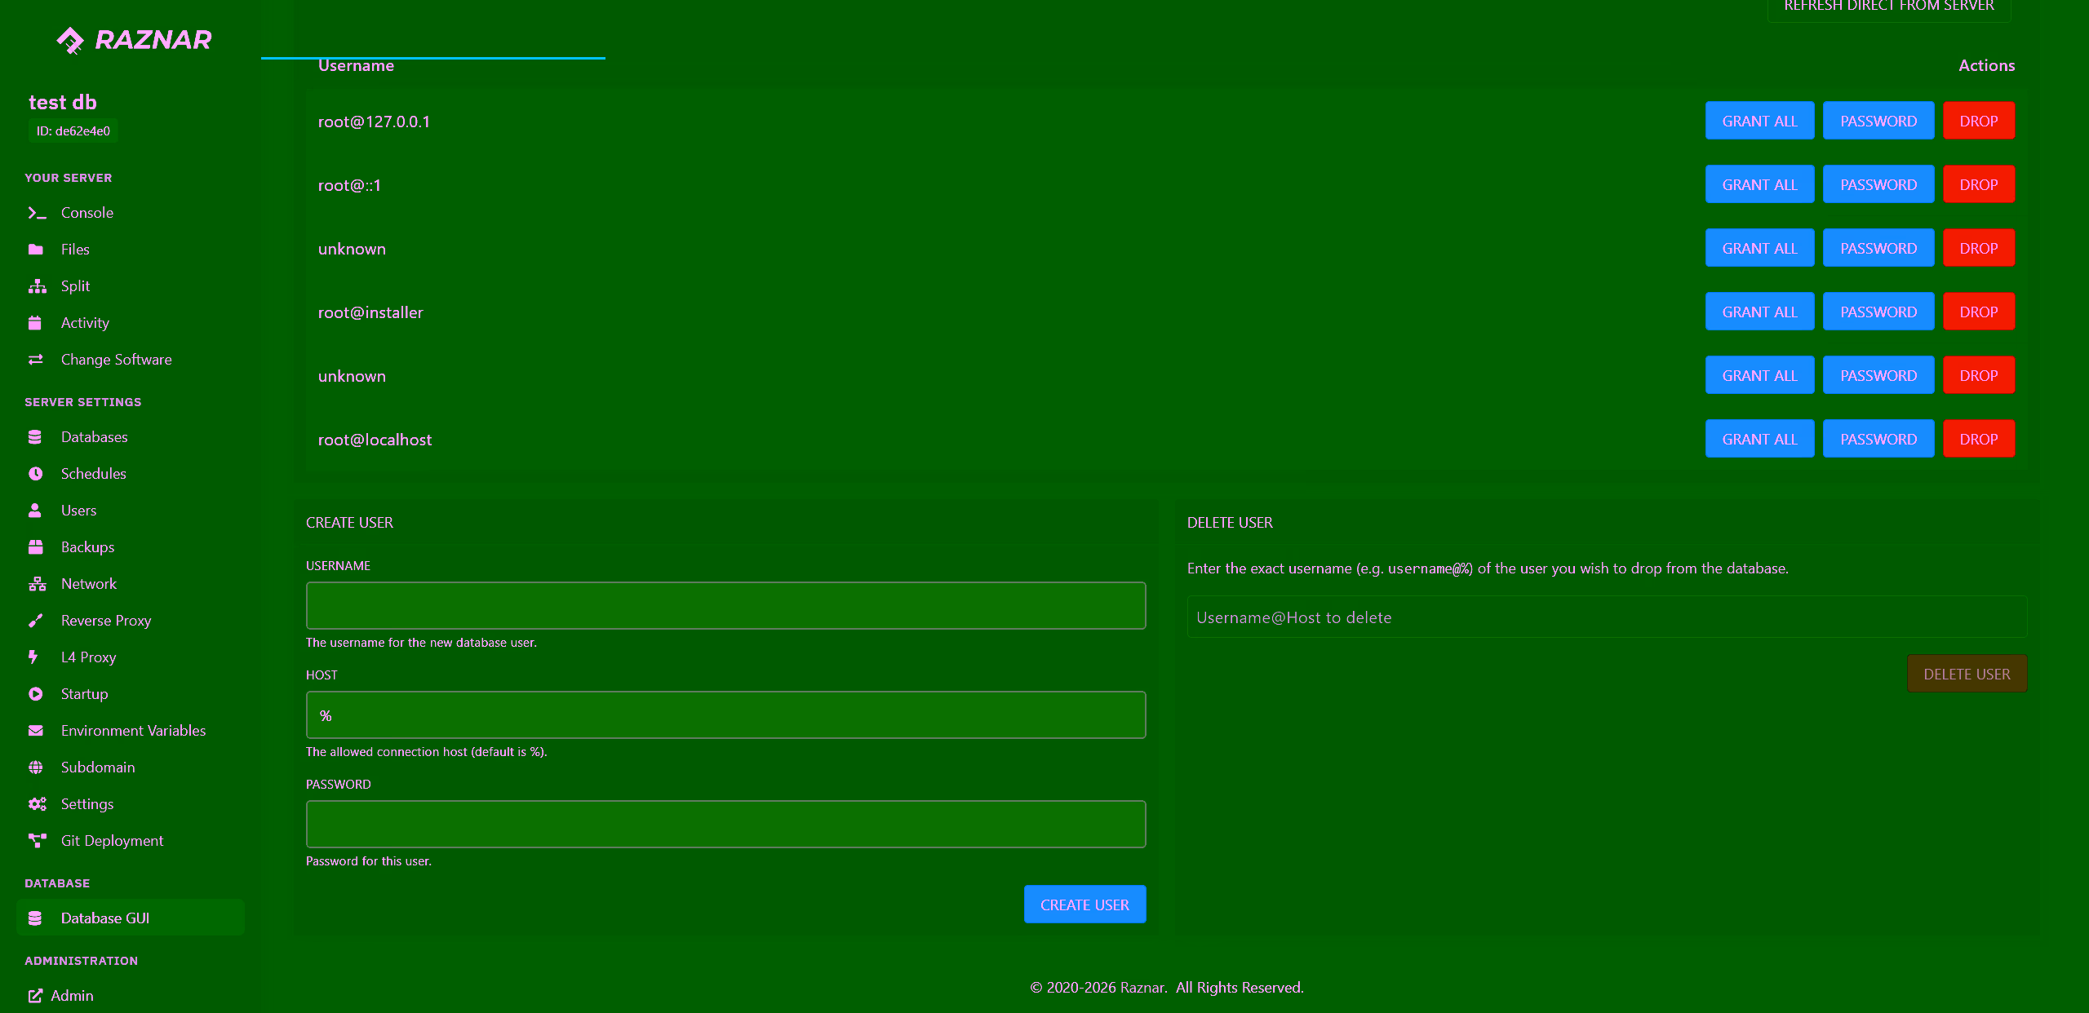The height and width of the screenshot is (1013, 2089).
Task: Click the L4 Proxy bolt icon
Action: (33, 657)
